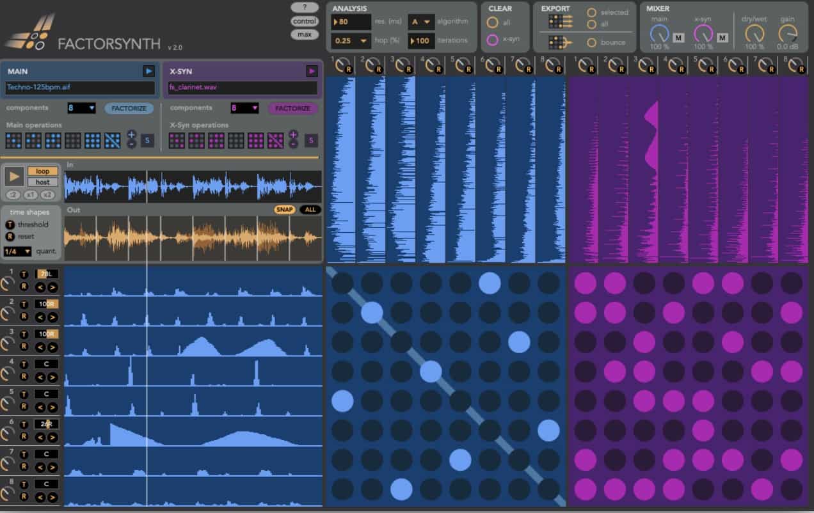
Task: Click the left arrow on component row 6
Action: tap(40, 438)
